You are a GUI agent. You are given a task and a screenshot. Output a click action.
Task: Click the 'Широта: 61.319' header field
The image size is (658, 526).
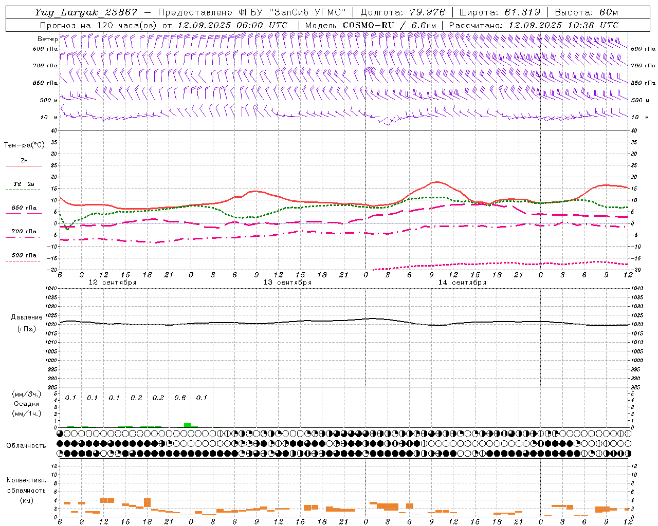point(500,12)
